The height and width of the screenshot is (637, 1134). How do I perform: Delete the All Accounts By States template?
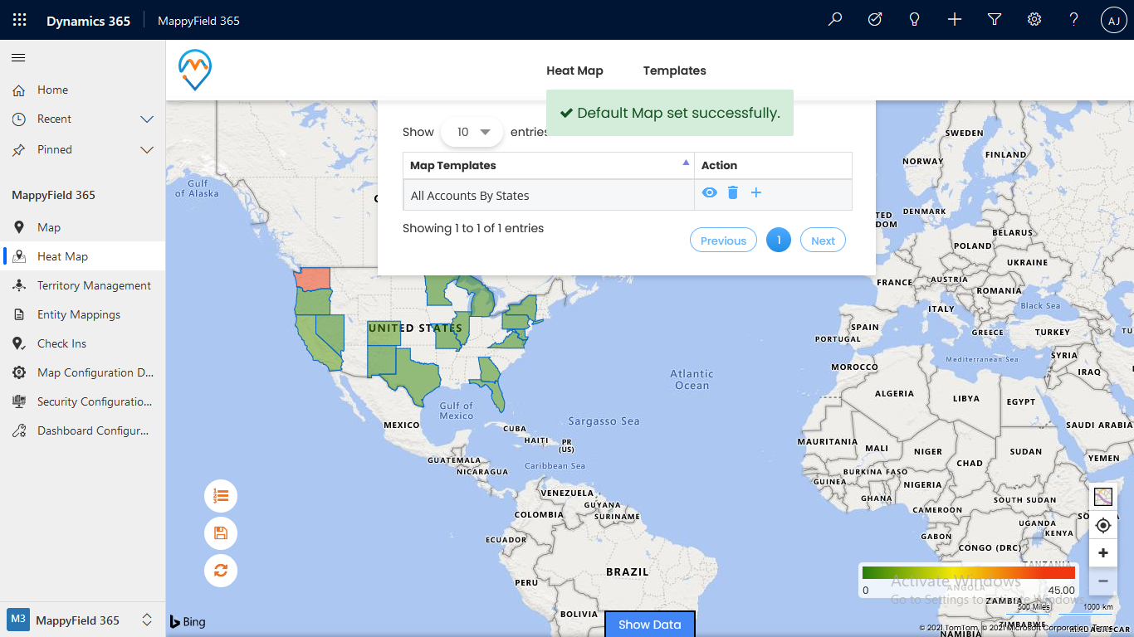732,192
